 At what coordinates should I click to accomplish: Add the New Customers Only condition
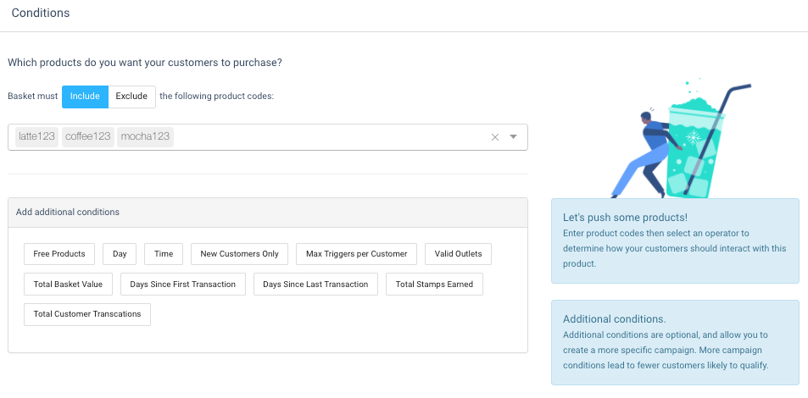240,254
